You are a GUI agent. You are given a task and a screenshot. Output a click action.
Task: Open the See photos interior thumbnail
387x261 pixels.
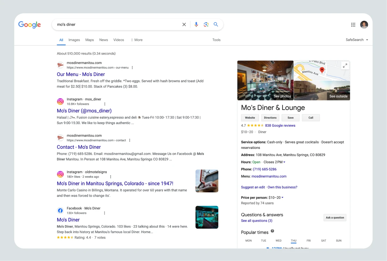click(265, 80)
